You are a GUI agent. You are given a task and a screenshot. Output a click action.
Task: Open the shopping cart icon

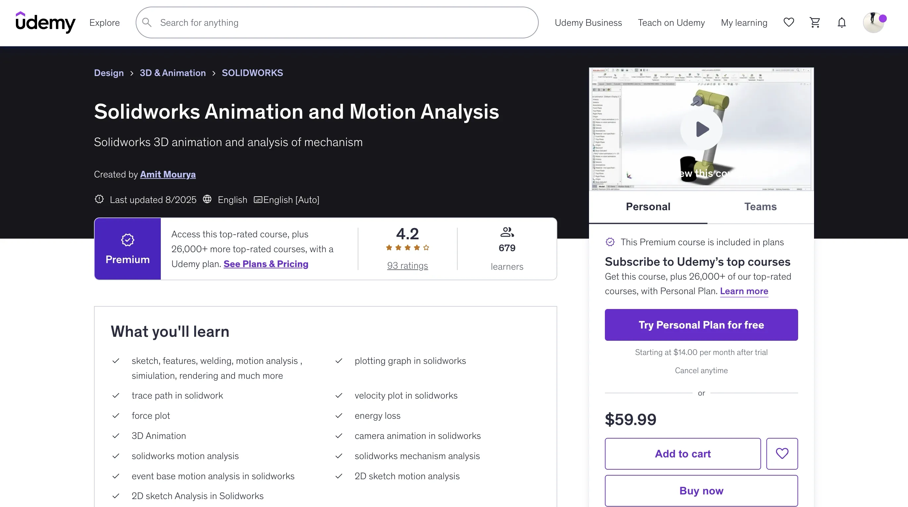click(815, 22)
